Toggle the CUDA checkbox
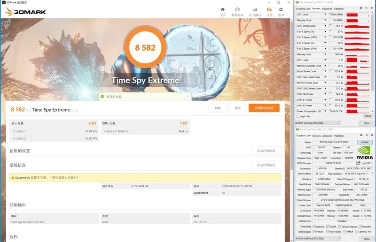Image resolution: width=376 pixels, height=242 pixels. coord(328,227)
